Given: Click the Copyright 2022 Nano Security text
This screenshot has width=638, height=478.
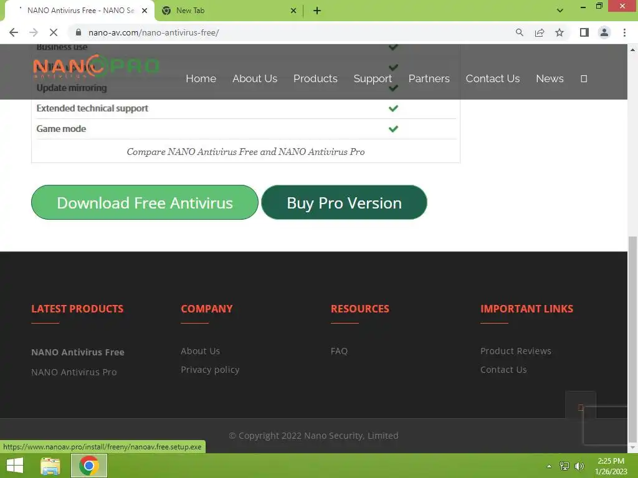Looking at the screenshot, I should (313, 436).
